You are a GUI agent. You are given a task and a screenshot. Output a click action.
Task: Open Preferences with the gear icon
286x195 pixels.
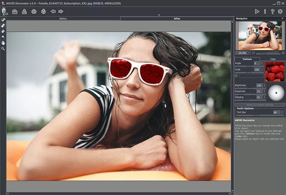click(280, 11)
